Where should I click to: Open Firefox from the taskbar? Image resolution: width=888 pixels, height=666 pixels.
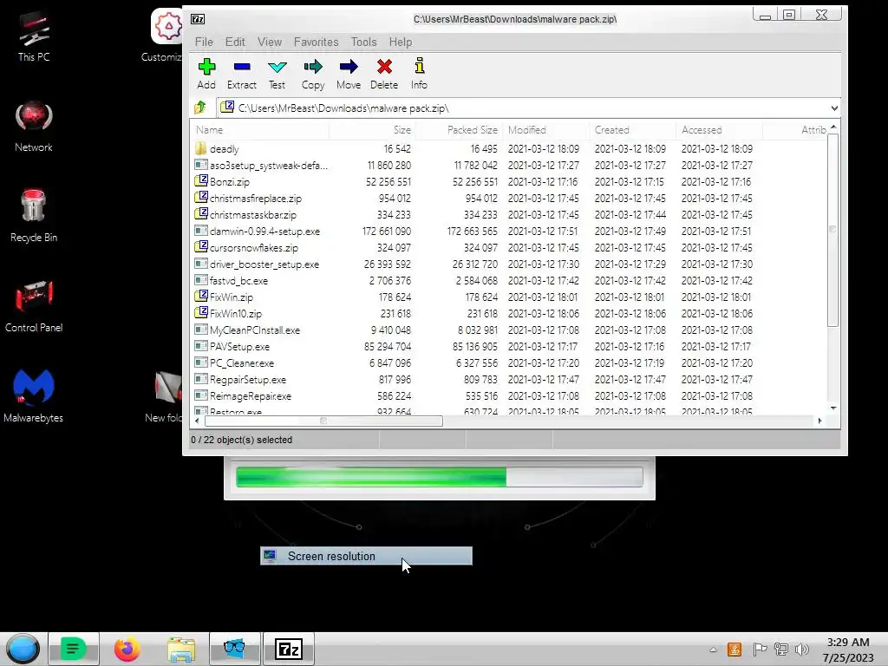coord(127,649)
